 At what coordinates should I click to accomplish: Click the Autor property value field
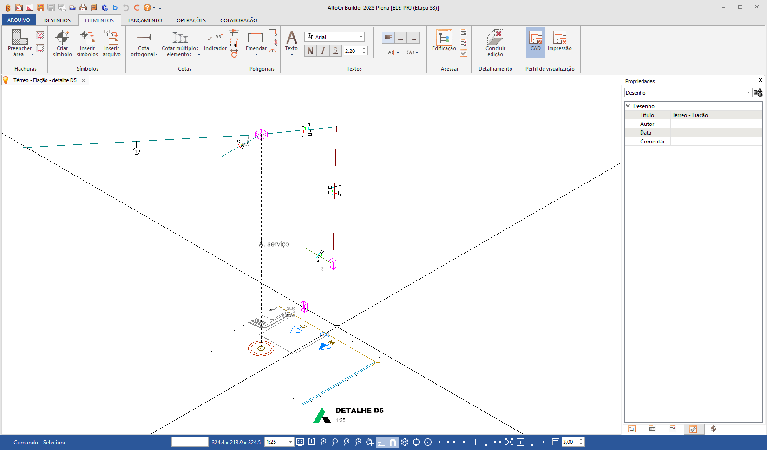coord(715,124)
